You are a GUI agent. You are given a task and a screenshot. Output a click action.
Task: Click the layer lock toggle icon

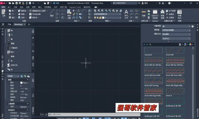(x=100, y=18)
